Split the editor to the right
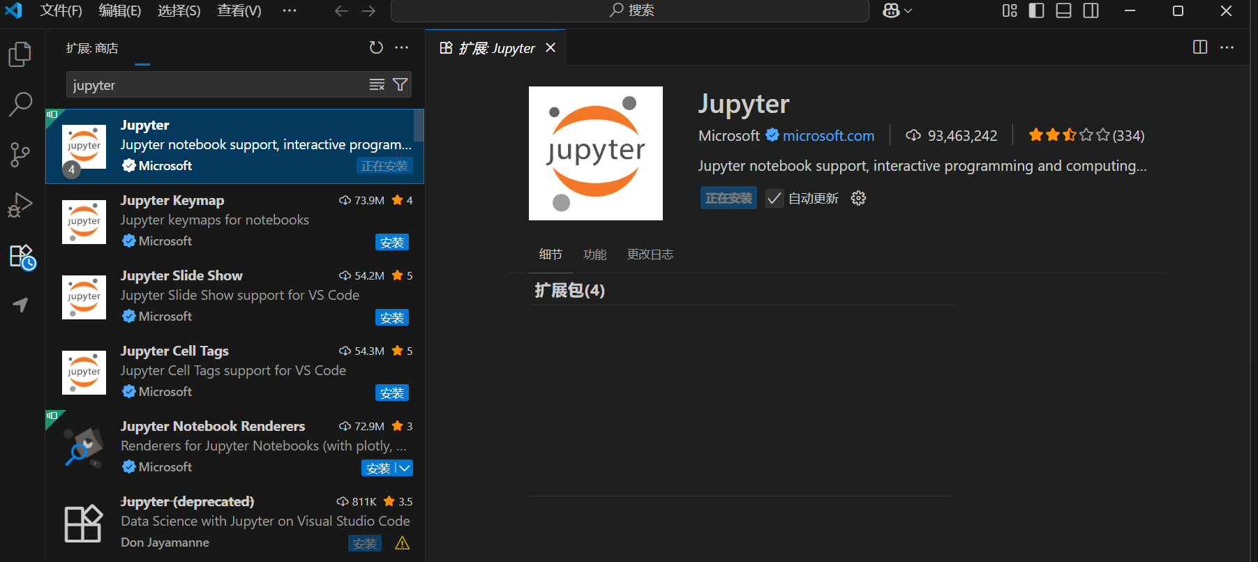Screen dimensions: 1258x562 [x=1200, y=47]
